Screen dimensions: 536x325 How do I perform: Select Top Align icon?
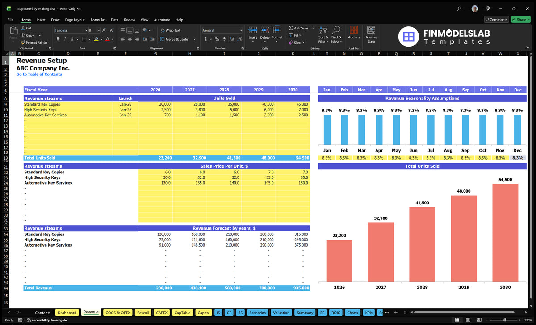(122, 30)
